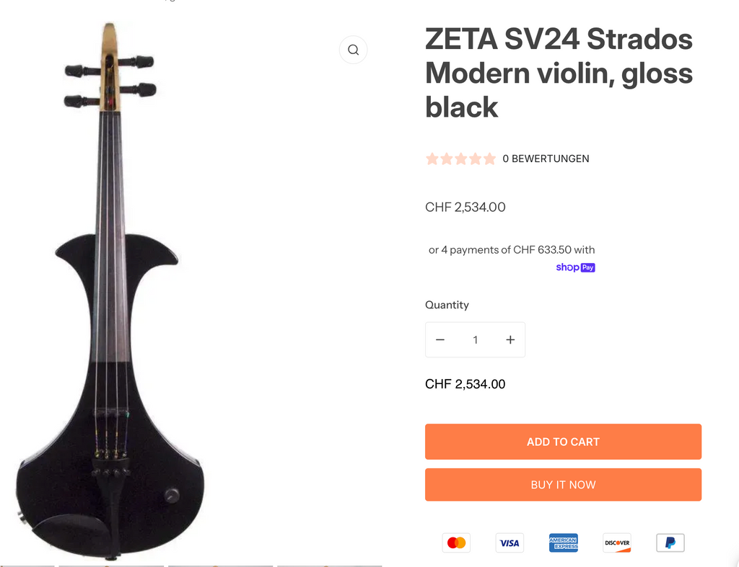739x567 pixels.
Task: Click the Discover payment icon
Action: [x=617, y=543]
